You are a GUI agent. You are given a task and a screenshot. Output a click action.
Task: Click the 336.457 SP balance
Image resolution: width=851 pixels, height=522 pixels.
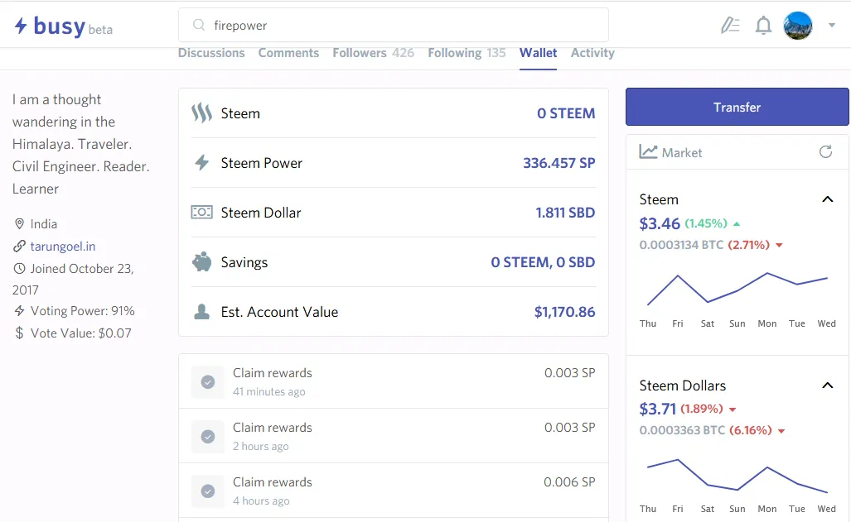(559, 163)
